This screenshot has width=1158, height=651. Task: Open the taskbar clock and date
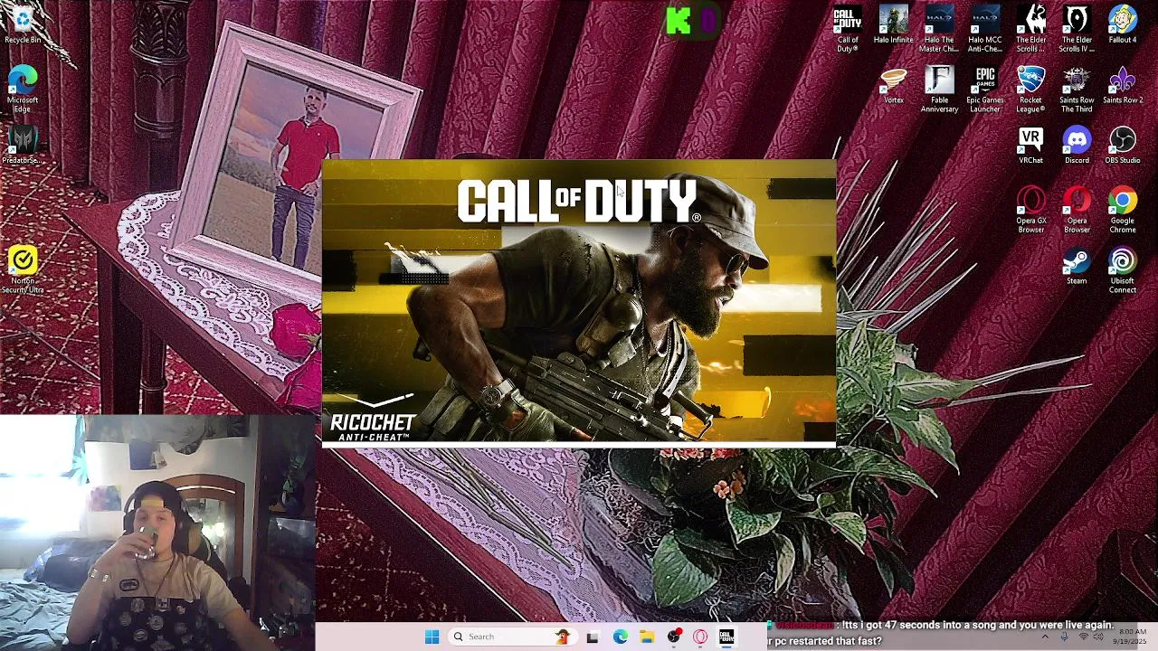[1132, 637]
